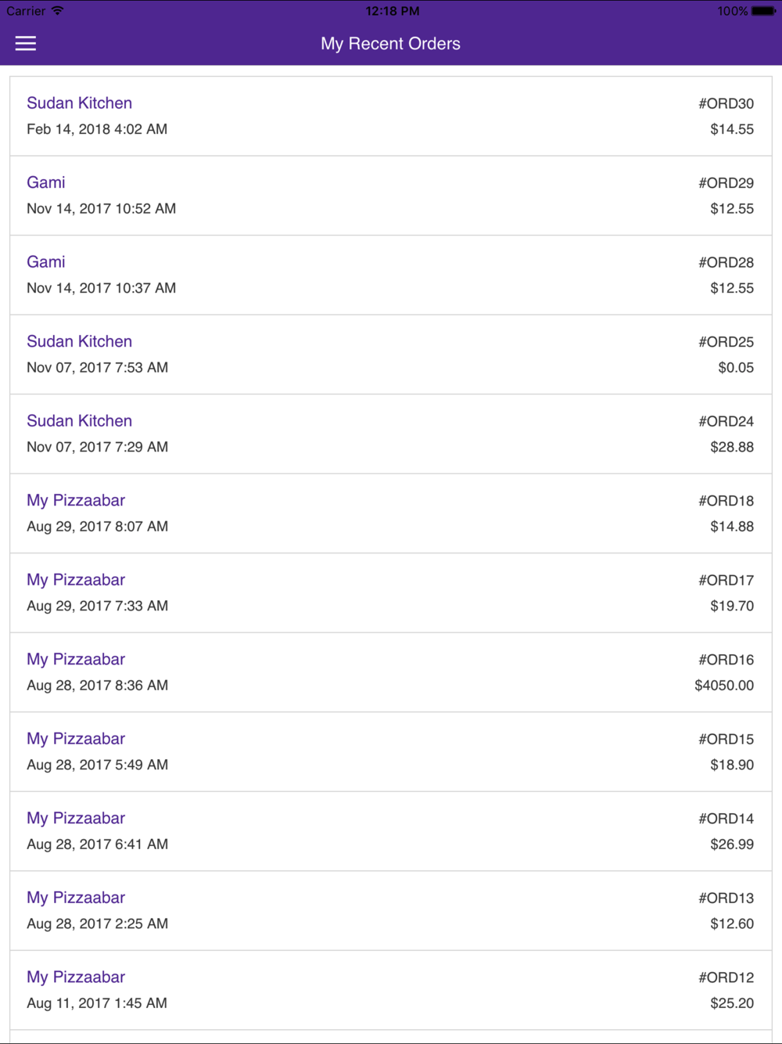Open My Pizzaabar order from Aug 29 7:33 AM
The width and height of the screenshot is (782, 1044).
(391, 592)
